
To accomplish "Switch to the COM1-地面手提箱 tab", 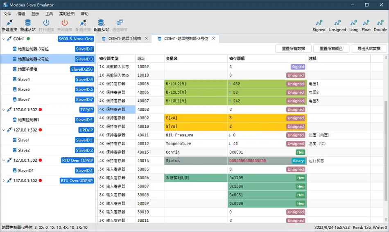I will [124, 38].
